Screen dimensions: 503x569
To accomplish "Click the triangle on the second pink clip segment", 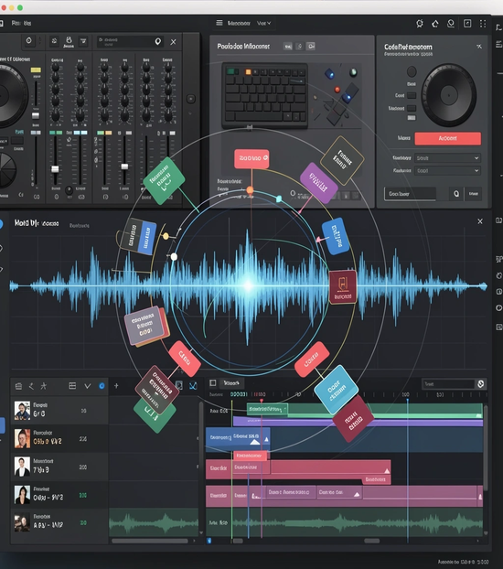I will click(357, 494).
